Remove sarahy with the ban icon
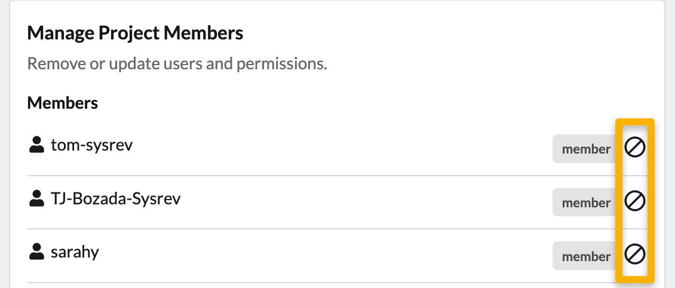 click(634, 255)
